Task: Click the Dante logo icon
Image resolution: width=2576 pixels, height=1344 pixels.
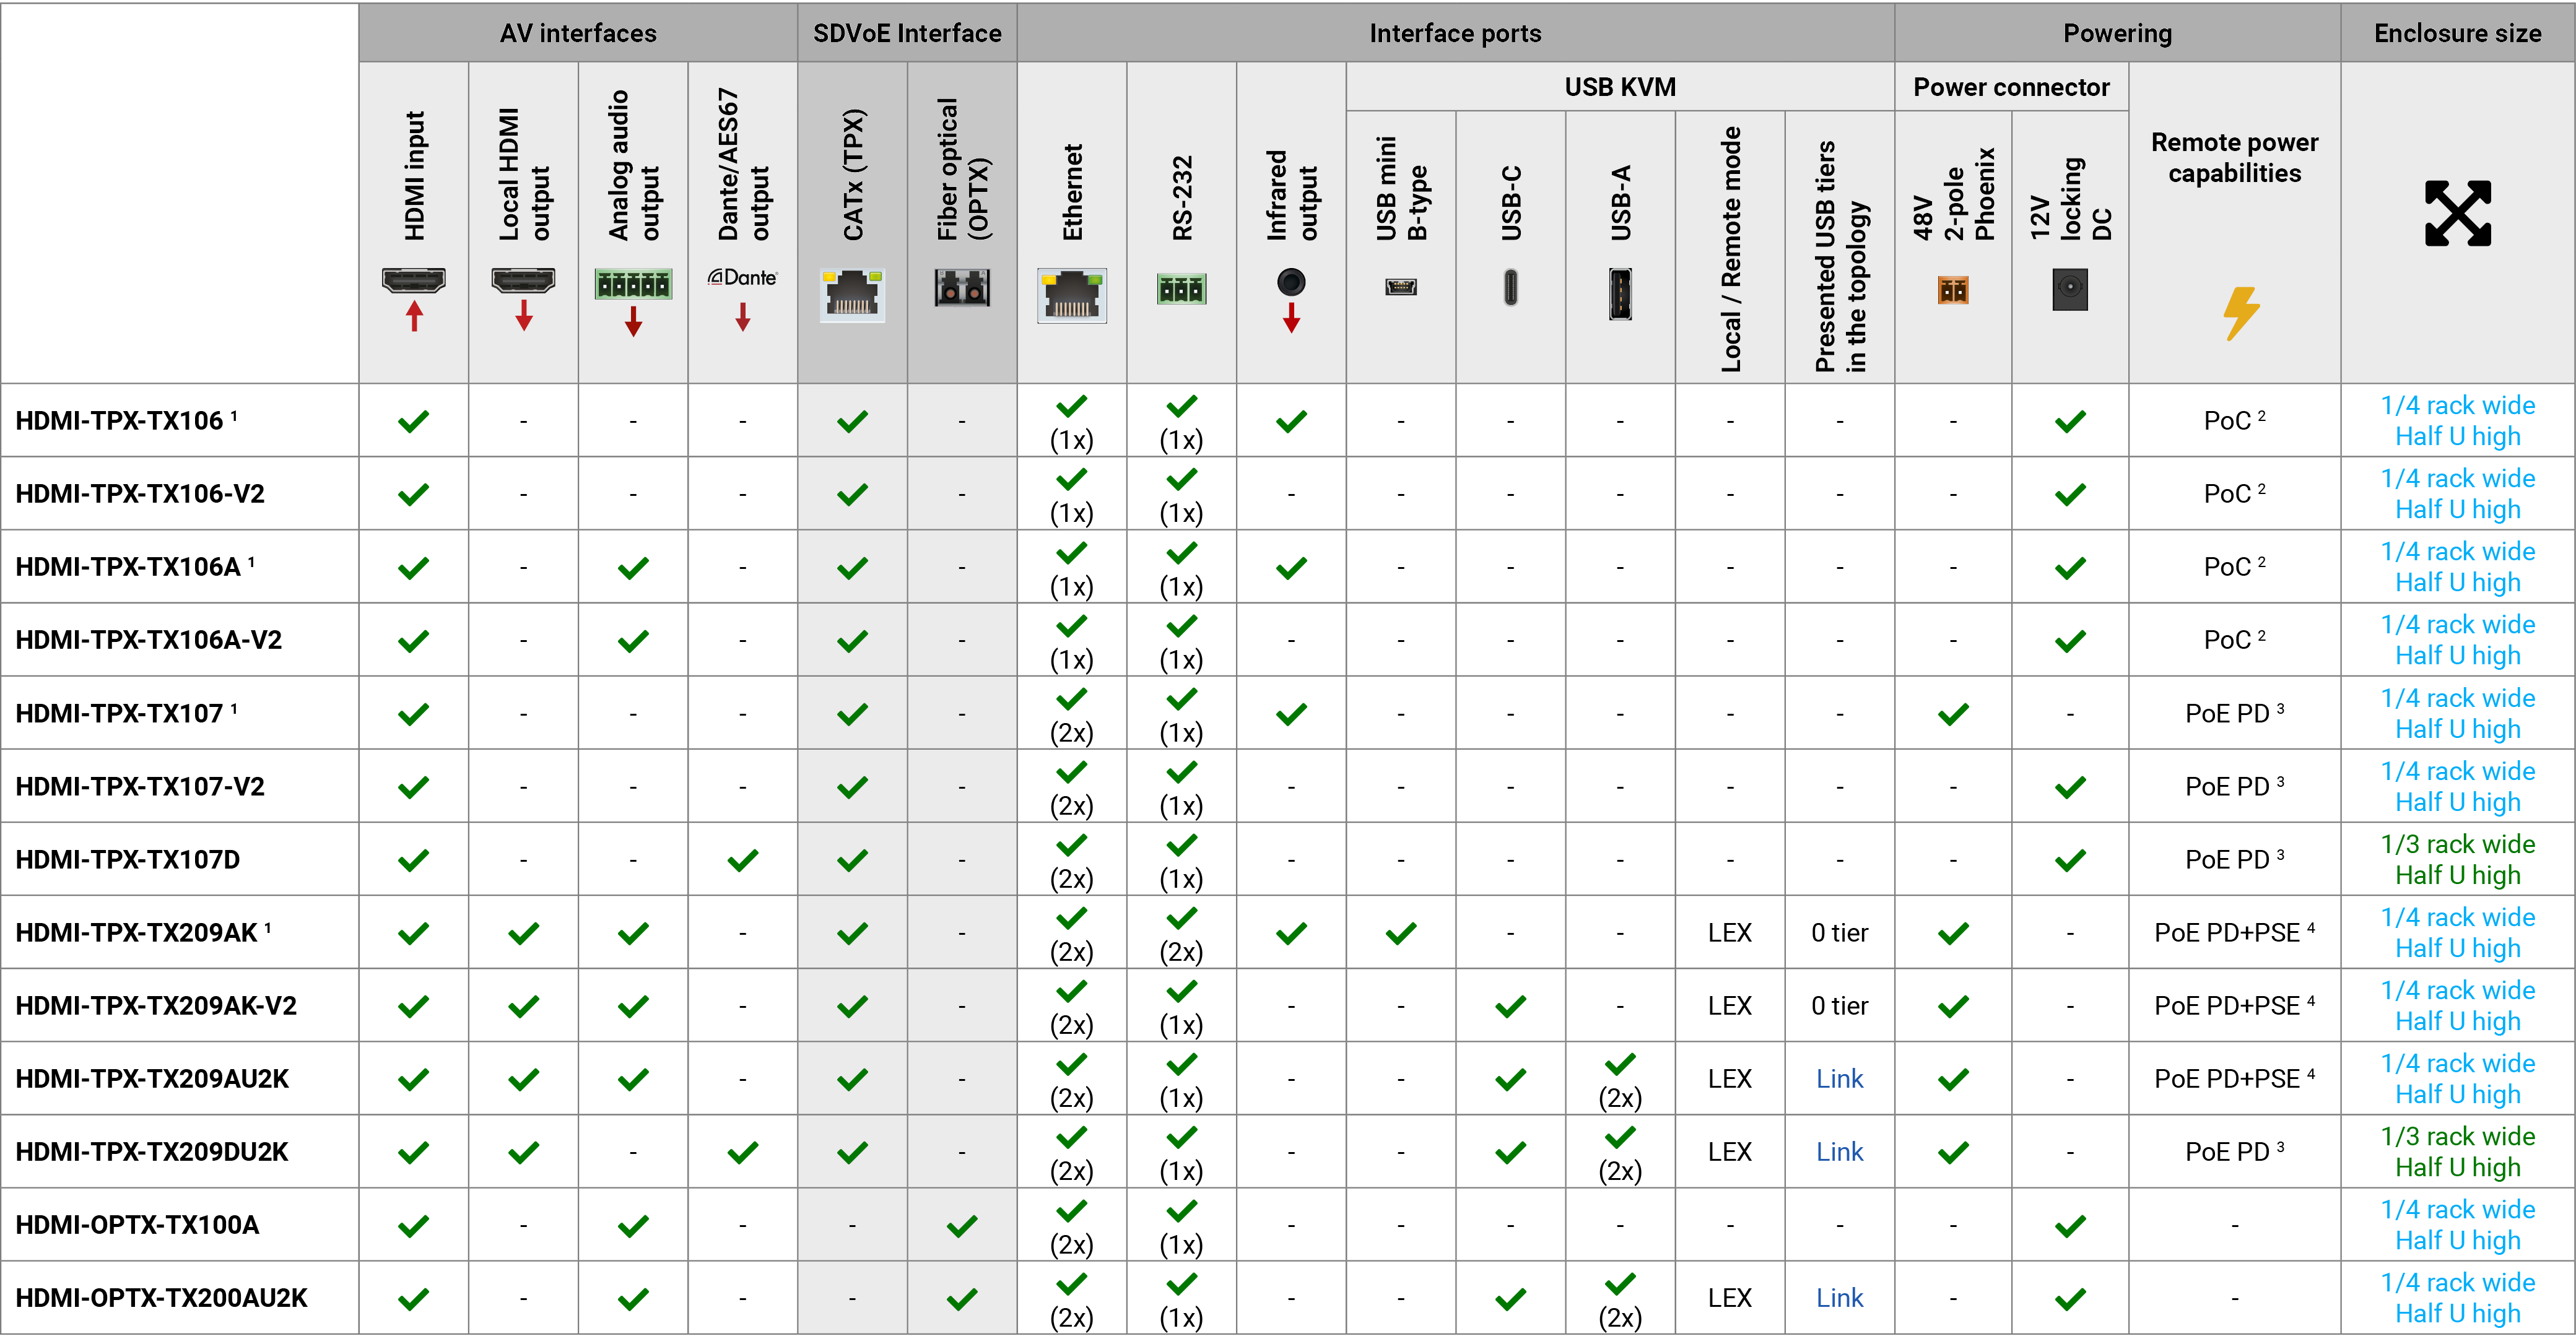Action: (742, 277)
